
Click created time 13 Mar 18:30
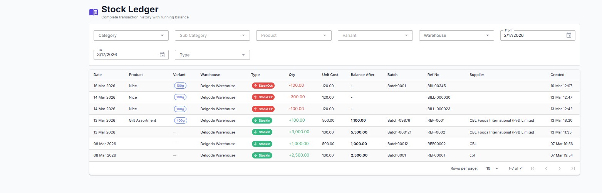point(561,120)
